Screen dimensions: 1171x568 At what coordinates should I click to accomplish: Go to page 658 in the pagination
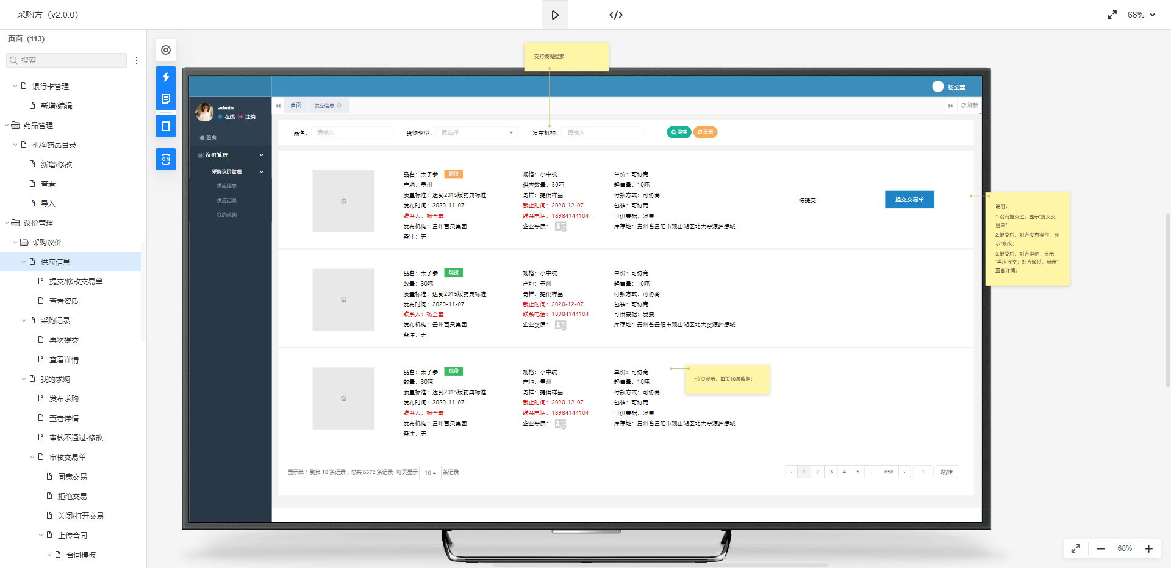tap(889, 472)
